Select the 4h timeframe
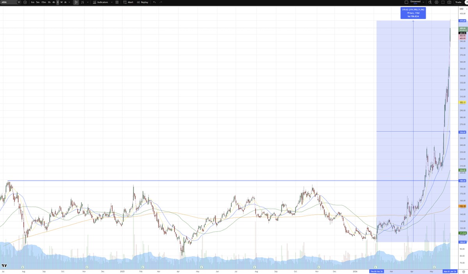This screenshot has width=468, height=274. point(54,2)
